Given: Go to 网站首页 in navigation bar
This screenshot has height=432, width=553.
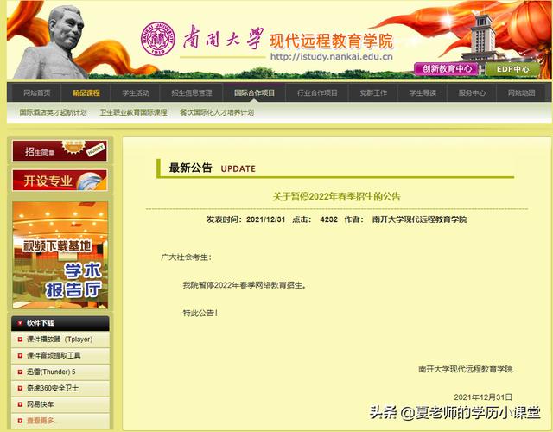Looking at the screenshot, I should pos(37,92).
